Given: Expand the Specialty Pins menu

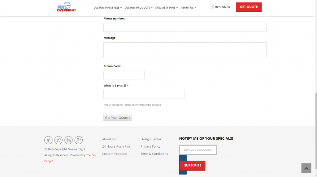Looking at the screenshot, I should click(x=166, y=8).
